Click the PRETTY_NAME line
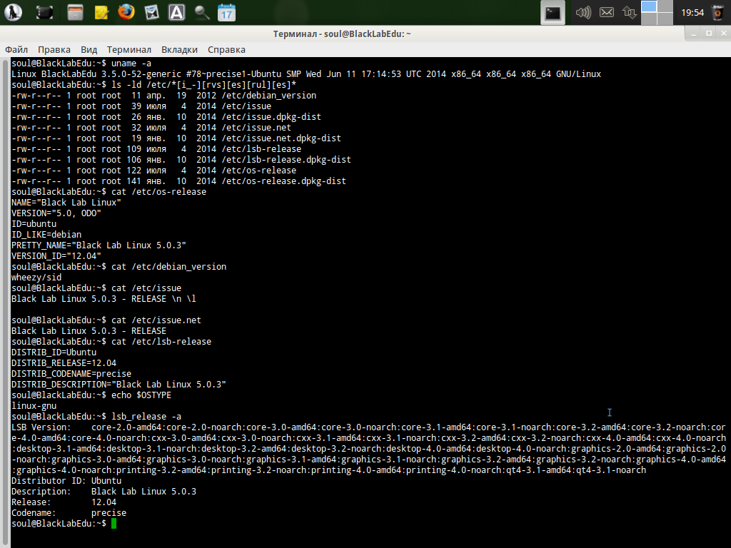 point(99,245)
